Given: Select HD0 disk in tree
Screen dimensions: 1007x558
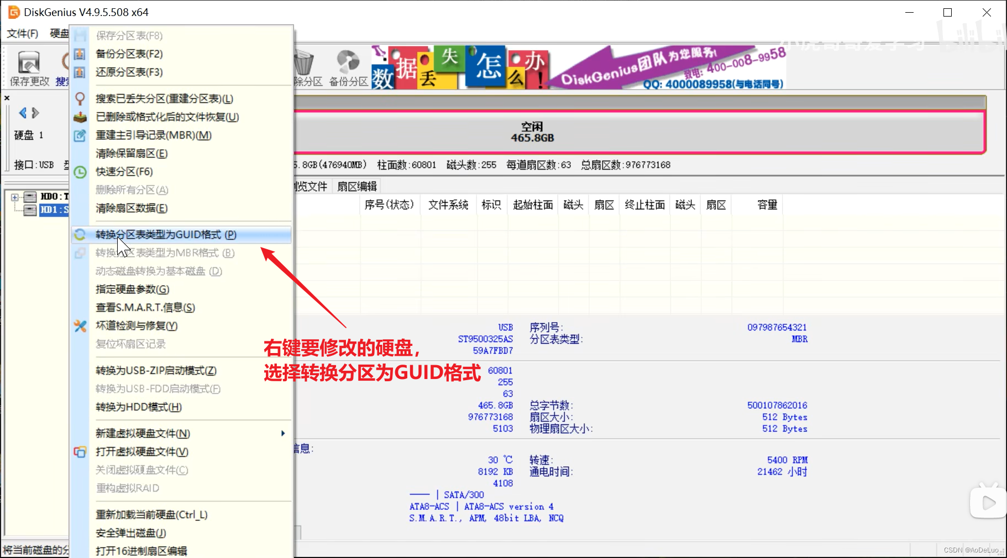Looking at the screenshot, I should (x=54, y=197).
